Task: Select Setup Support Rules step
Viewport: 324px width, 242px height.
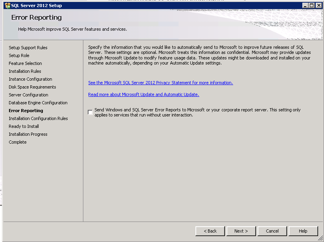Action: pyautogui.click(x=28, y=48)
